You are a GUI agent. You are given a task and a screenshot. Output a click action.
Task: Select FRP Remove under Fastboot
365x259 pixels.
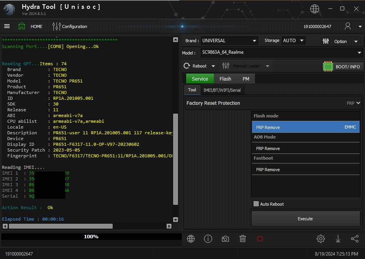306,170
